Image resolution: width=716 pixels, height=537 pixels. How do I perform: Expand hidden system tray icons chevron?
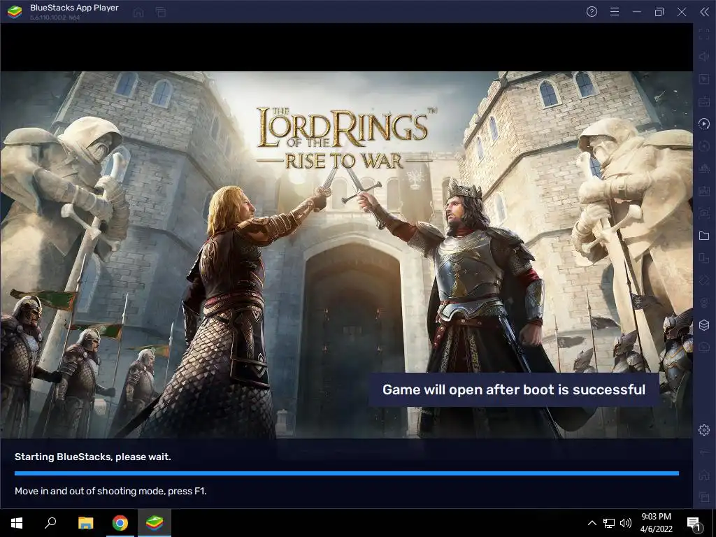[x=592, y=523]
